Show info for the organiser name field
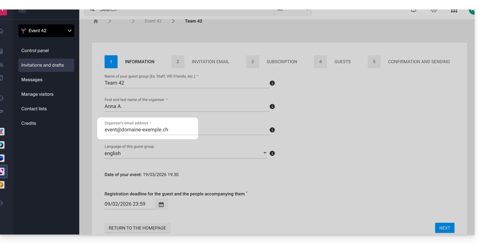Image resolution: width=484 pixels, height=244 pixels. (272, 107)
